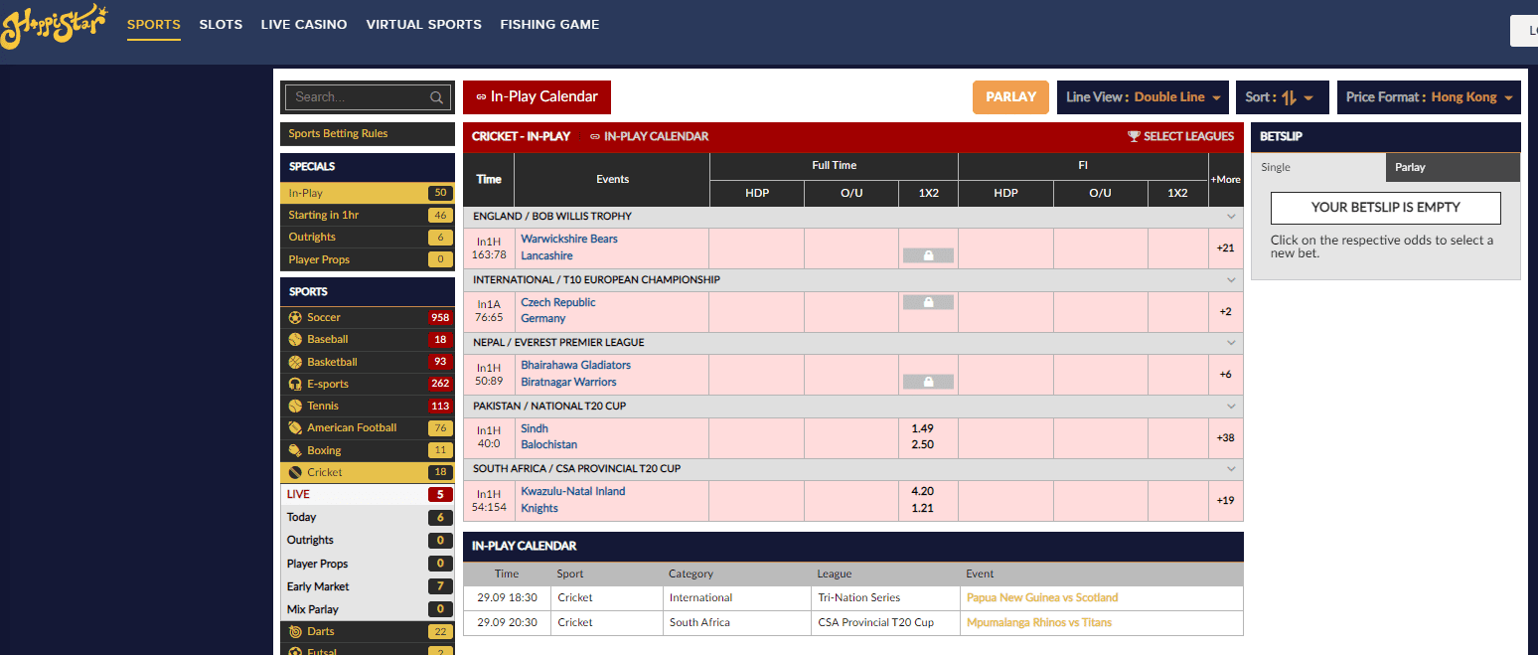Click the Tennis ball icon

(x=295, y=406)
